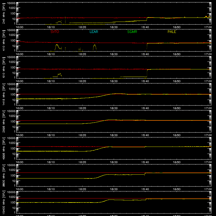Click 16:30 tick under the 245 MHz panel

[114, 27]
